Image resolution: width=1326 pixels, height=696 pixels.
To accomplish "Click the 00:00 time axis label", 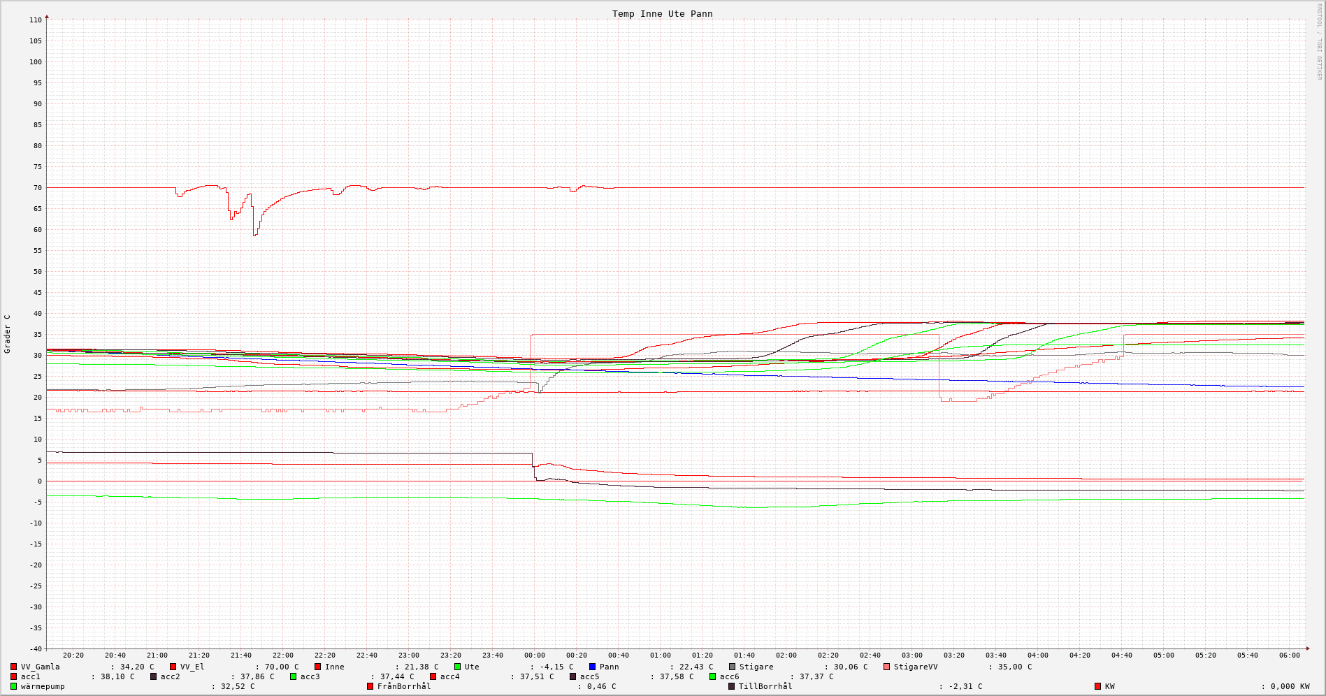I will (x=534, y=655).
